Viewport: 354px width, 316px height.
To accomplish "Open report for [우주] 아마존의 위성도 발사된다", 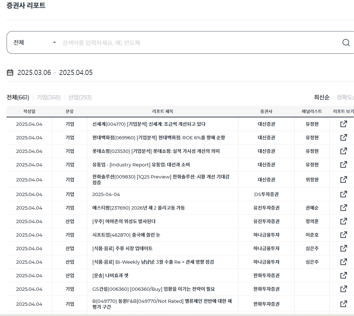I will pyautogui.click(x=344, y=221).
